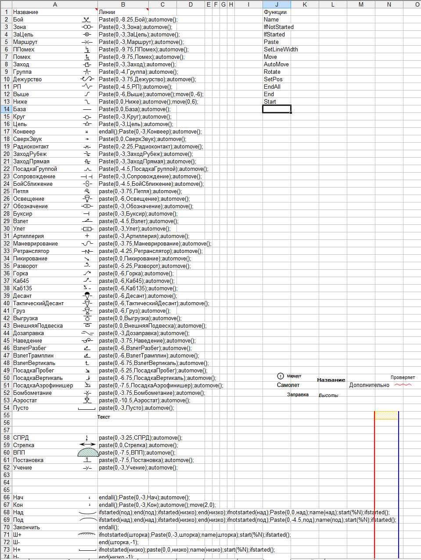Select the Аэростат symbol graphic

point(87,400)
